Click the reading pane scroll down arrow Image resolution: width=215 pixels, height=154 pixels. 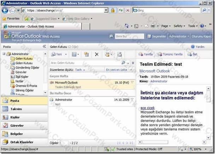coord(208,138)
